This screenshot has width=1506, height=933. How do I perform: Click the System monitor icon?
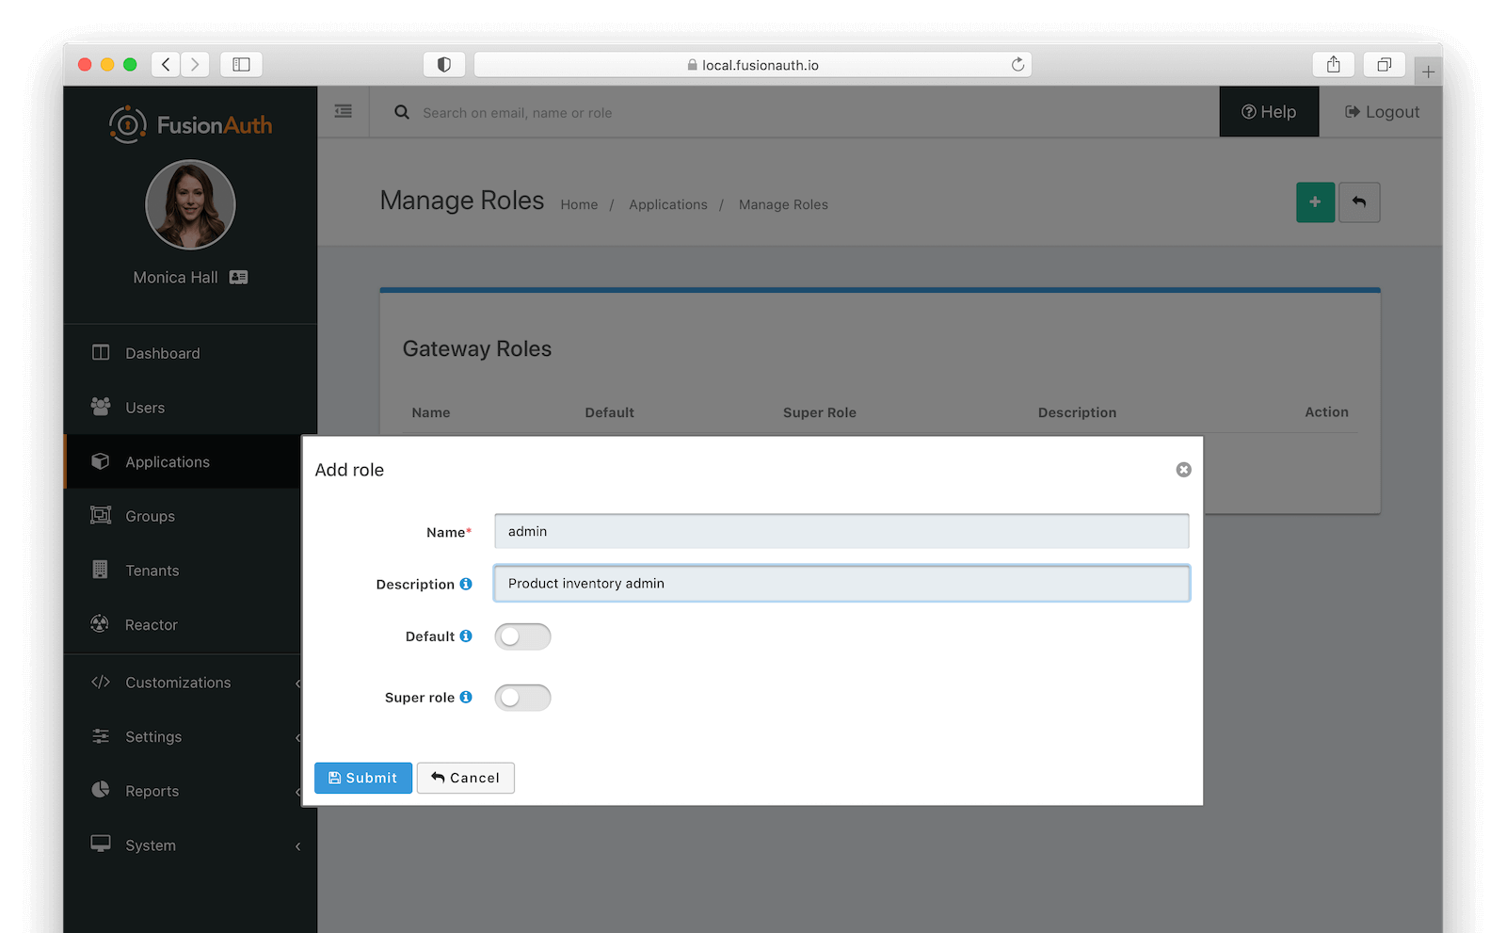pos(101,844)
